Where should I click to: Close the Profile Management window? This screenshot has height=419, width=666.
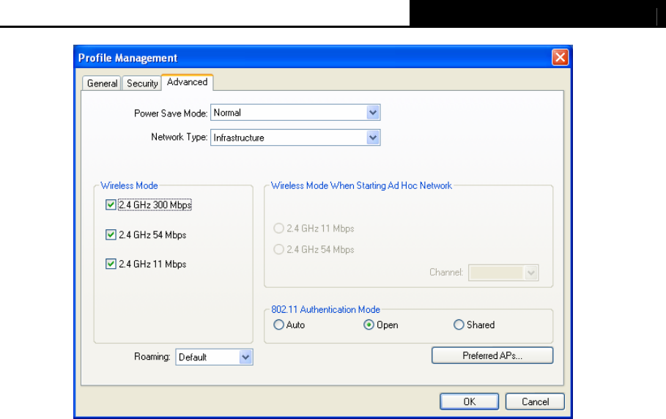(560, 57)
